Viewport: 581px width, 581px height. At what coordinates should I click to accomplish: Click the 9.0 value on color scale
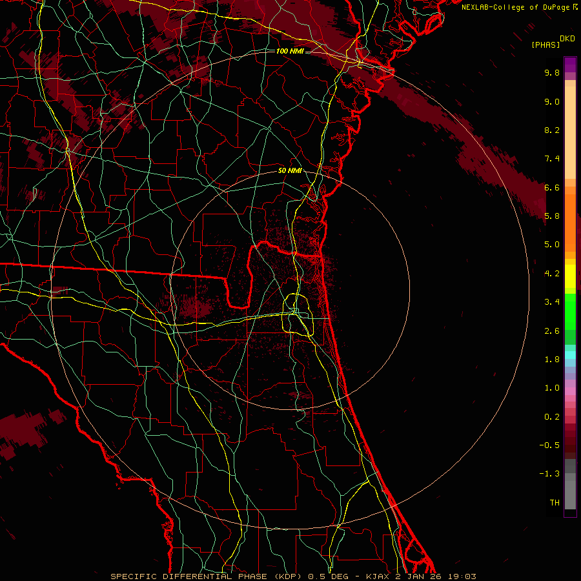coord(552,101)
